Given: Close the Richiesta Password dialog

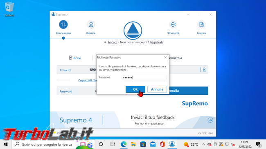Looking at the screenshot, I should coord(165,58).
